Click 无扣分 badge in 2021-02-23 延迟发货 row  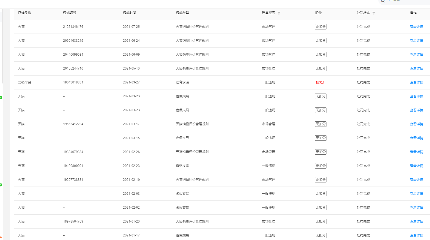[x=320, y=166]
